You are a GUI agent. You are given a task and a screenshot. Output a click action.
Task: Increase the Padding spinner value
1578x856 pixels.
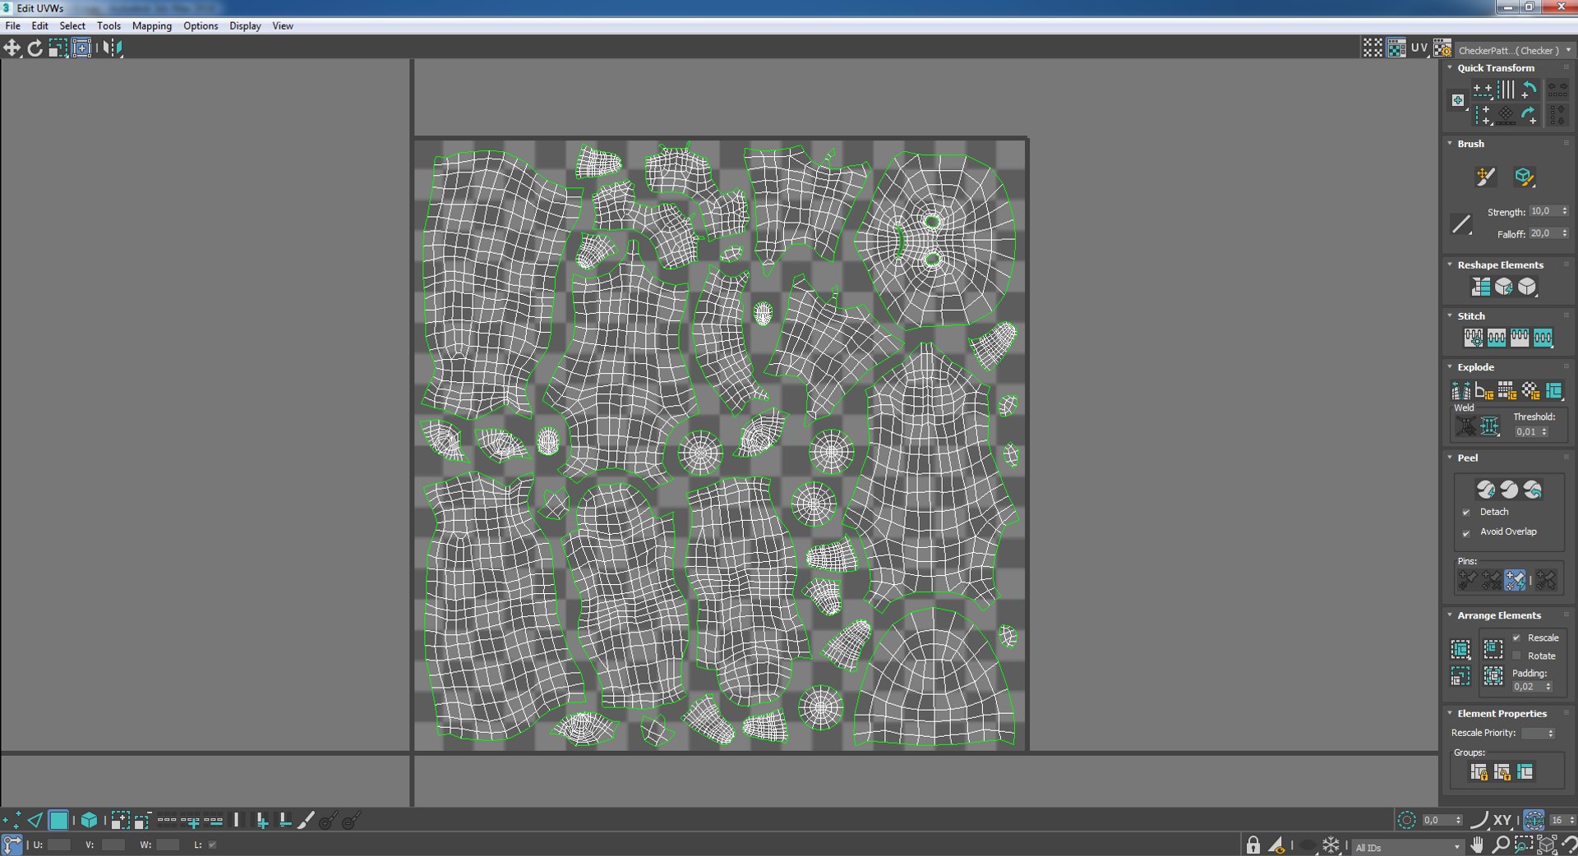pos(1548,684)
